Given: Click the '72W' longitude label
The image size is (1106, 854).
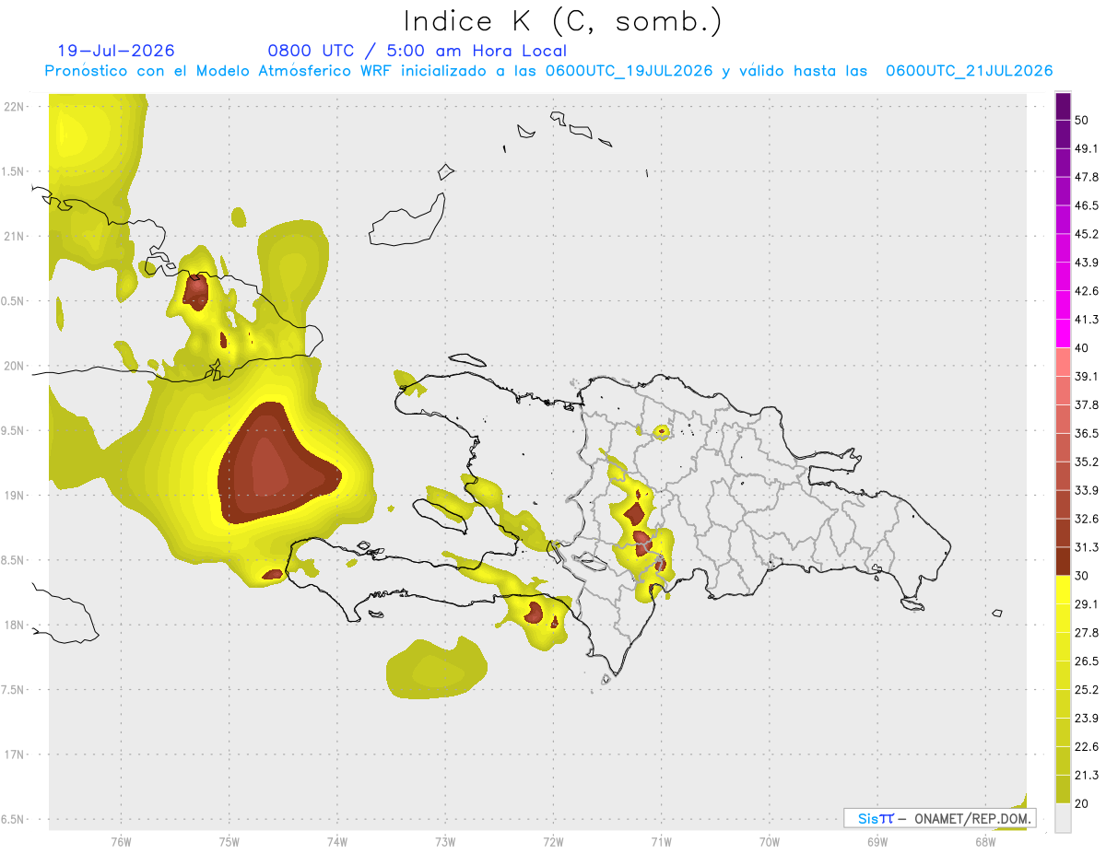Looking at the screenshot, I should click(553, 842).
